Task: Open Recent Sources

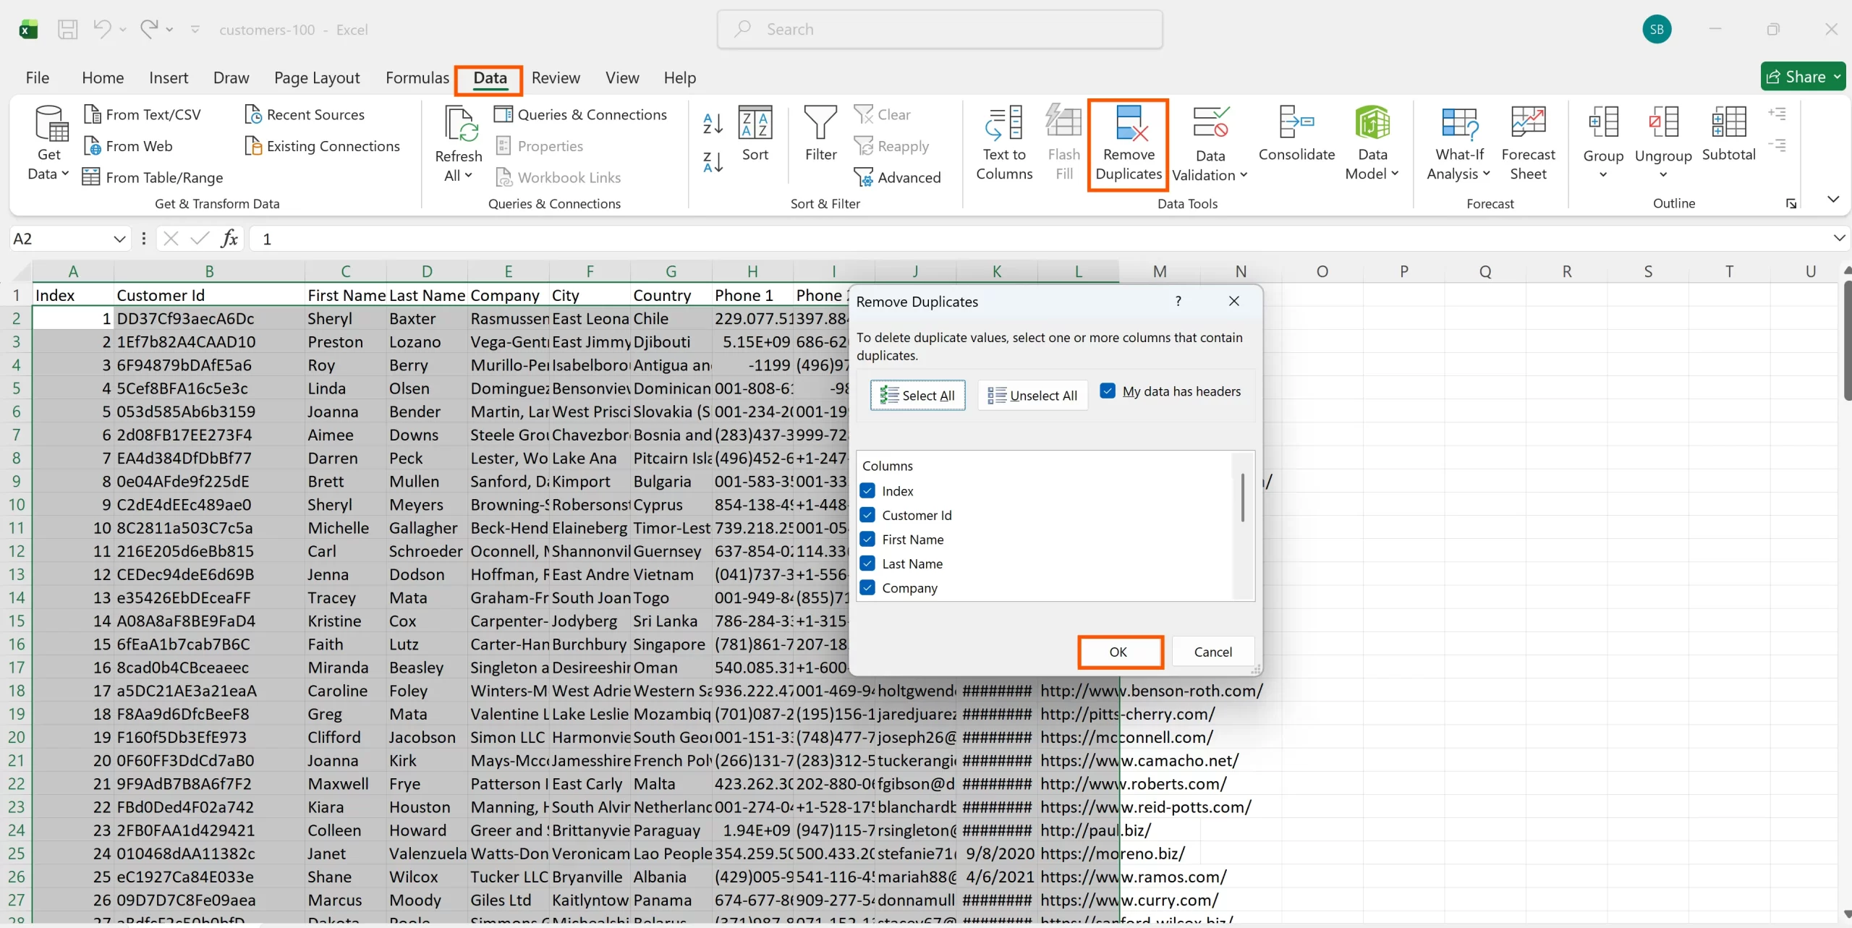Action: pyautogui.click(x=305, y=114)
